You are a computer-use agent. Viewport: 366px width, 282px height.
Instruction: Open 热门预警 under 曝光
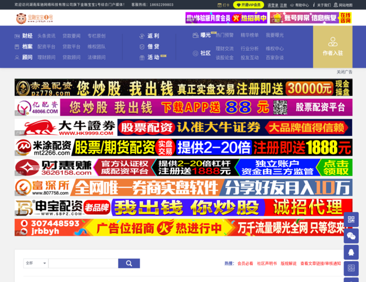[x=225, y=36]
